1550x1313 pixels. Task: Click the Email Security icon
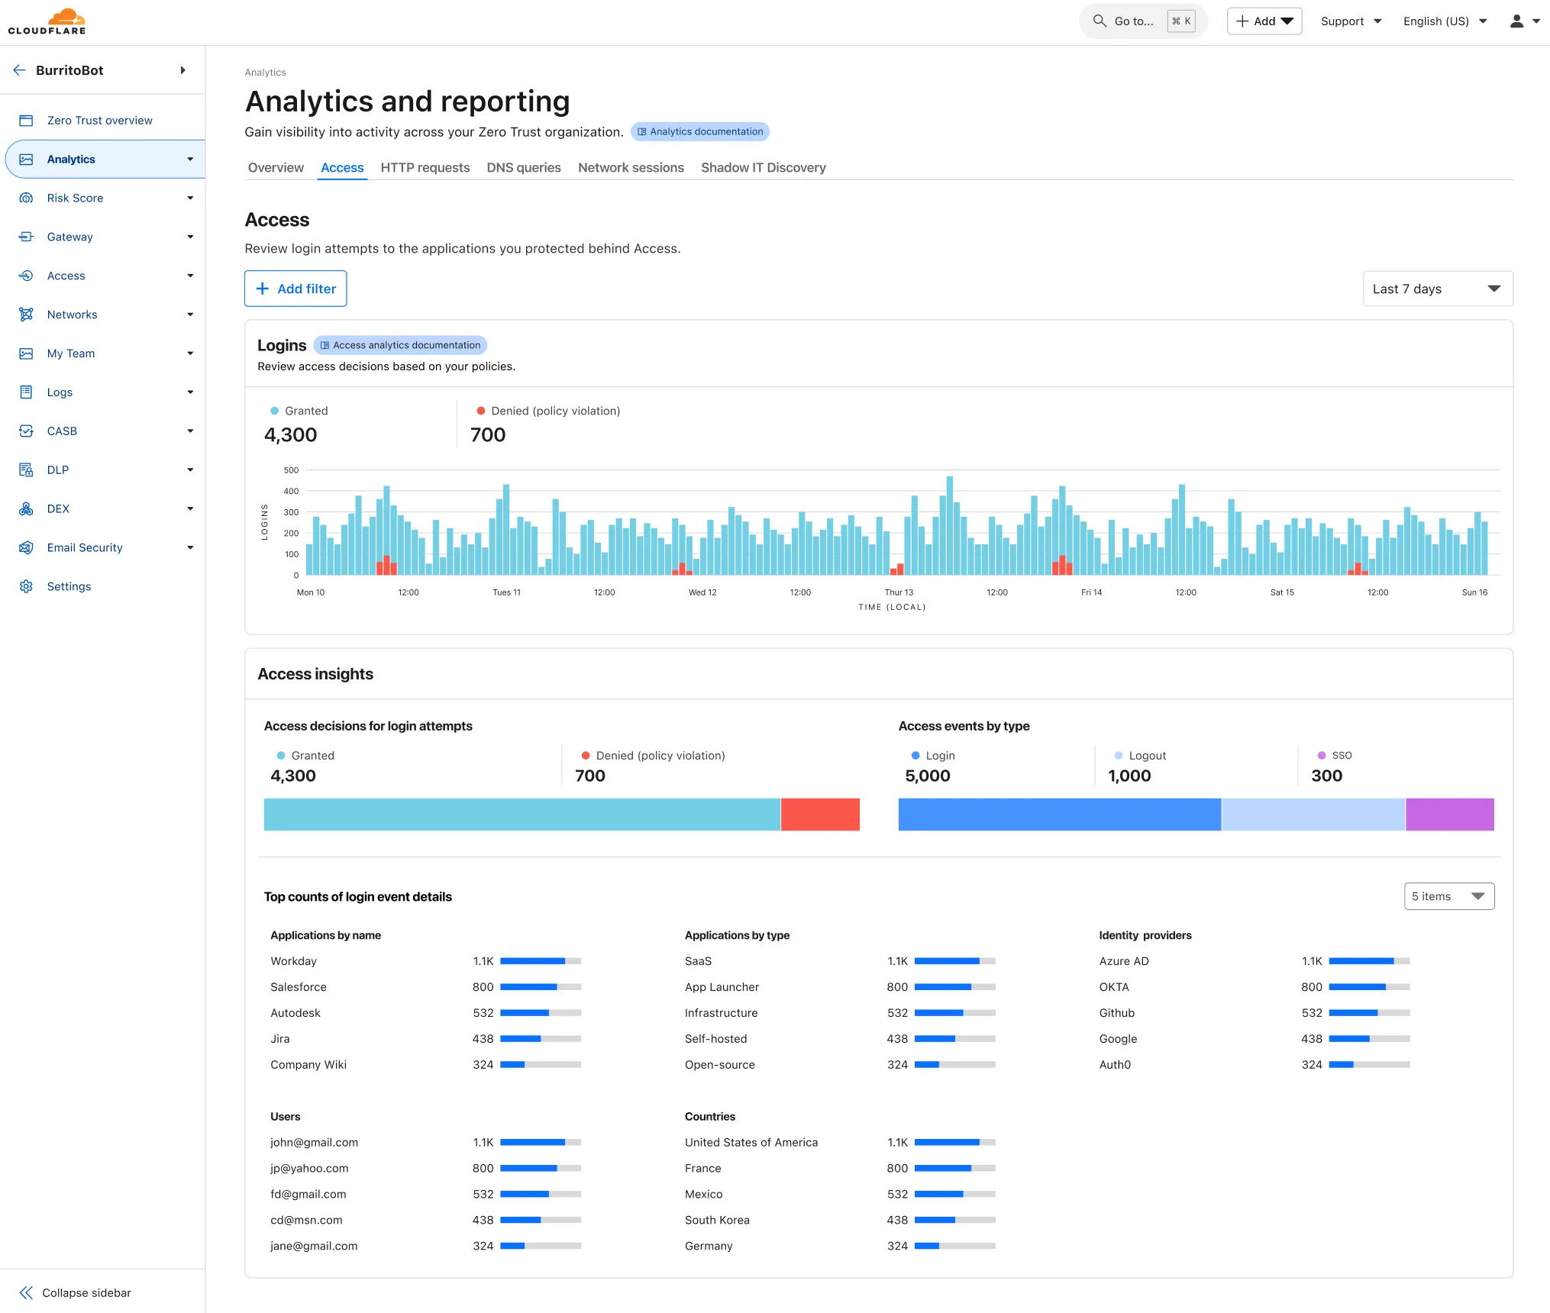(x=27, y=547)
